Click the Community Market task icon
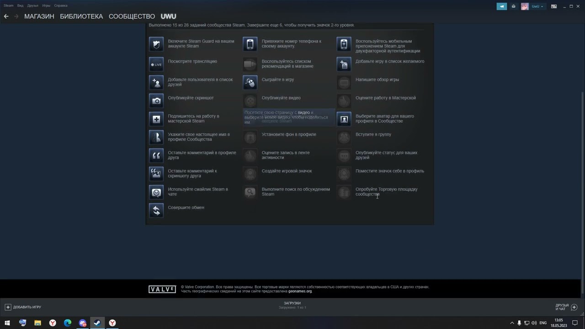This screenshot has width=585, height=329. point(344,192)
